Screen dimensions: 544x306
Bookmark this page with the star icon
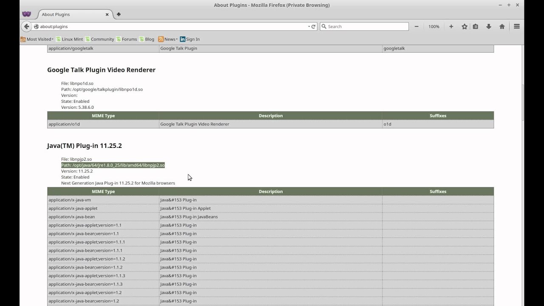pyautogui.click(x=465, y=26)
